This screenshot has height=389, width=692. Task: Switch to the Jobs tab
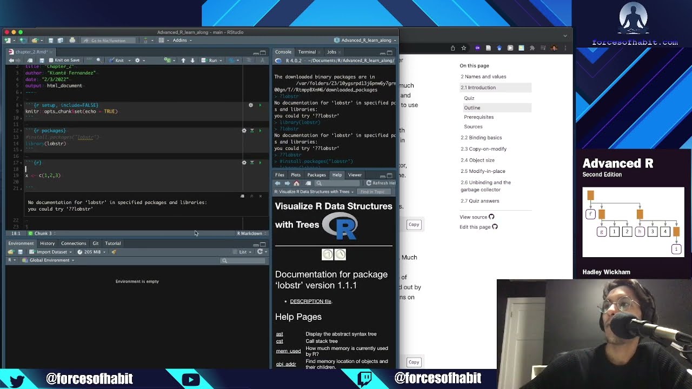331,52
